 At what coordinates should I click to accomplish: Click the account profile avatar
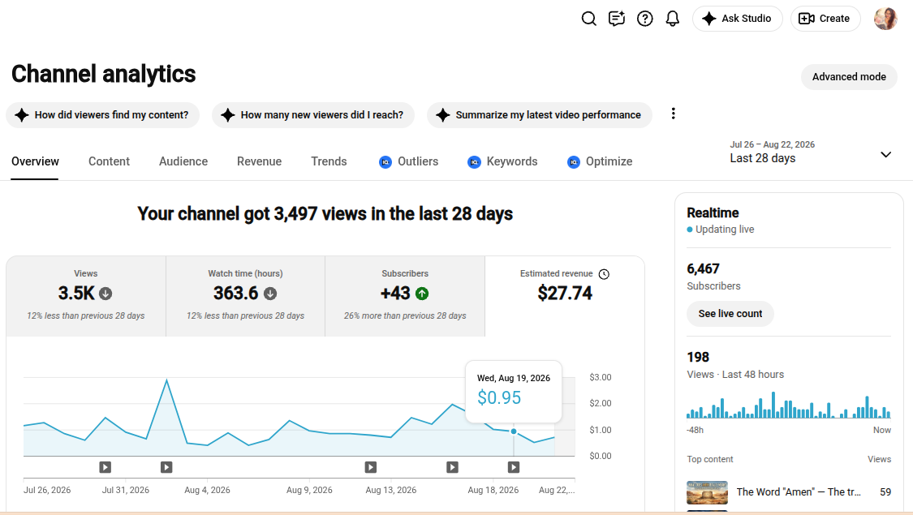click(885, 19)
